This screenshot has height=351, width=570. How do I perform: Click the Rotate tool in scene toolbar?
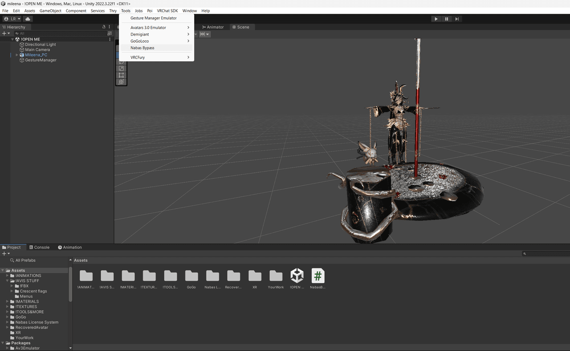[121, 62]
